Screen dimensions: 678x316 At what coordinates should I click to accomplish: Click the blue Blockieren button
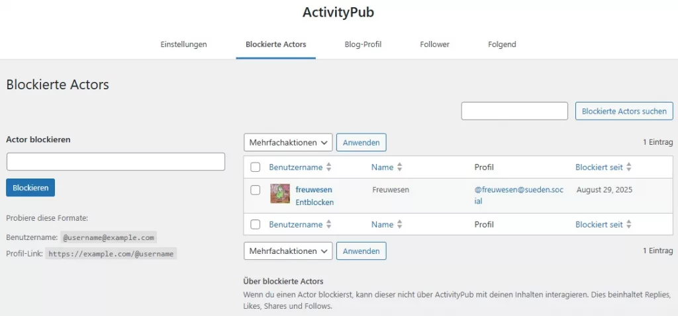click(30, 188)
